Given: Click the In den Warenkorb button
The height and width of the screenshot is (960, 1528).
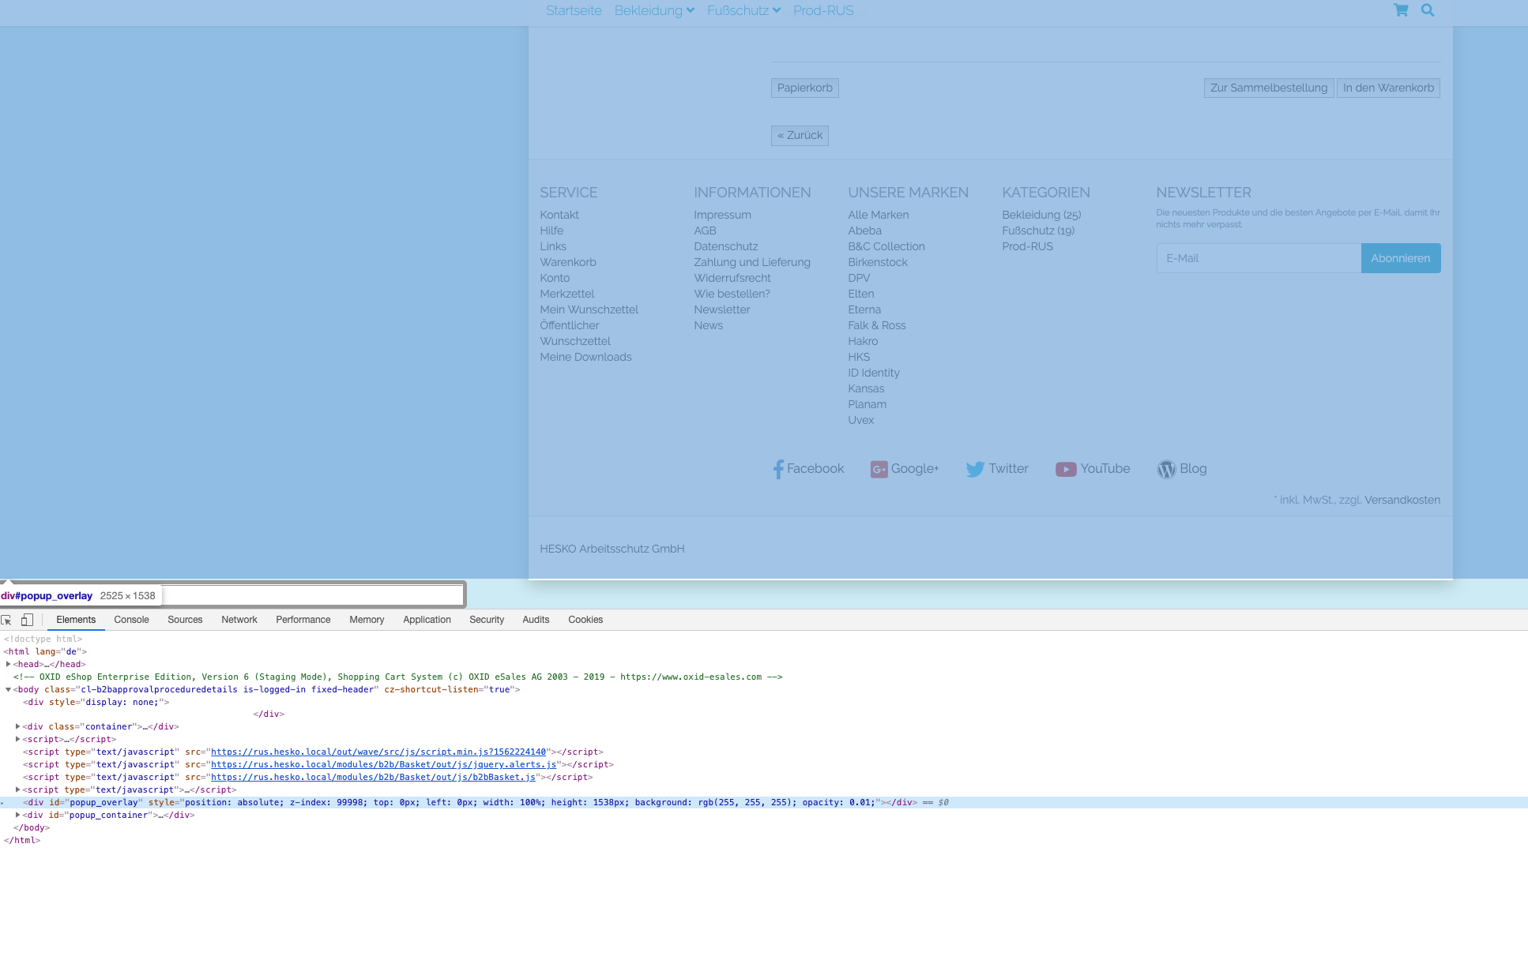Looking at the screenshot, I should tap(1388, 88).
